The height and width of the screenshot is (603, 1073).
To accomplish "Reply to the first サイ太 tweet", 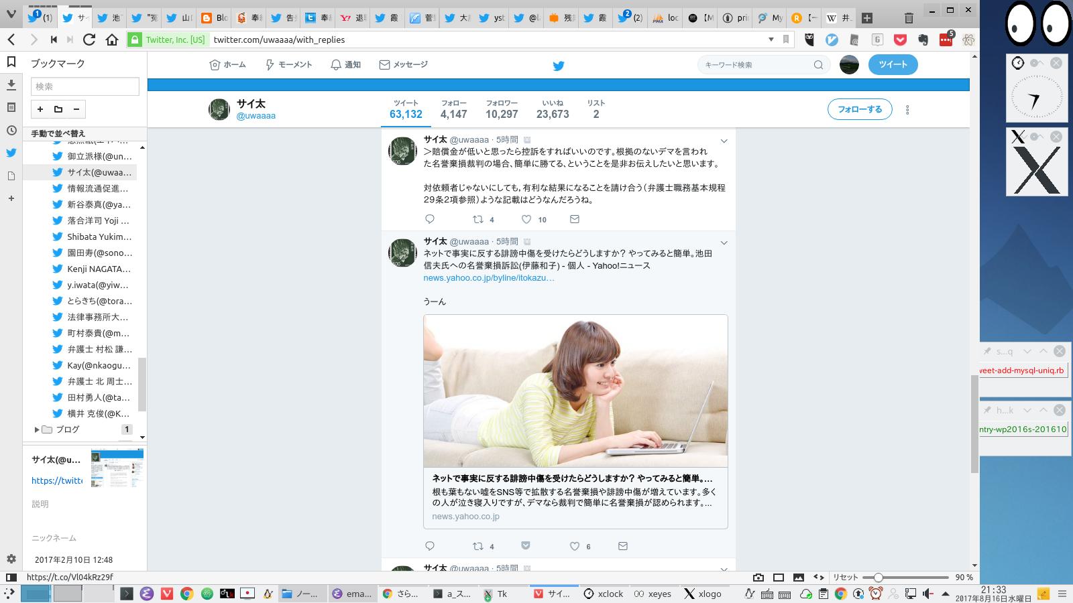I will [430, 219].
